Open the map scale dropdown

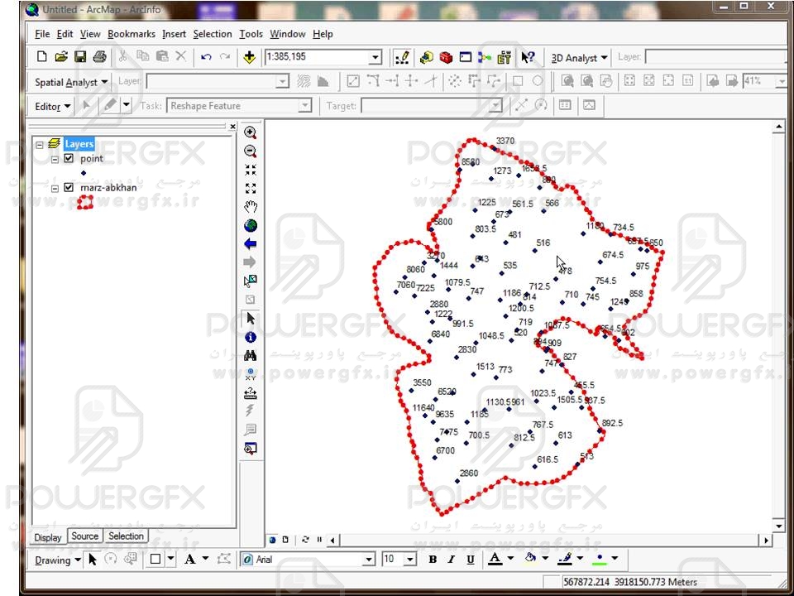(x=375, y=57)
